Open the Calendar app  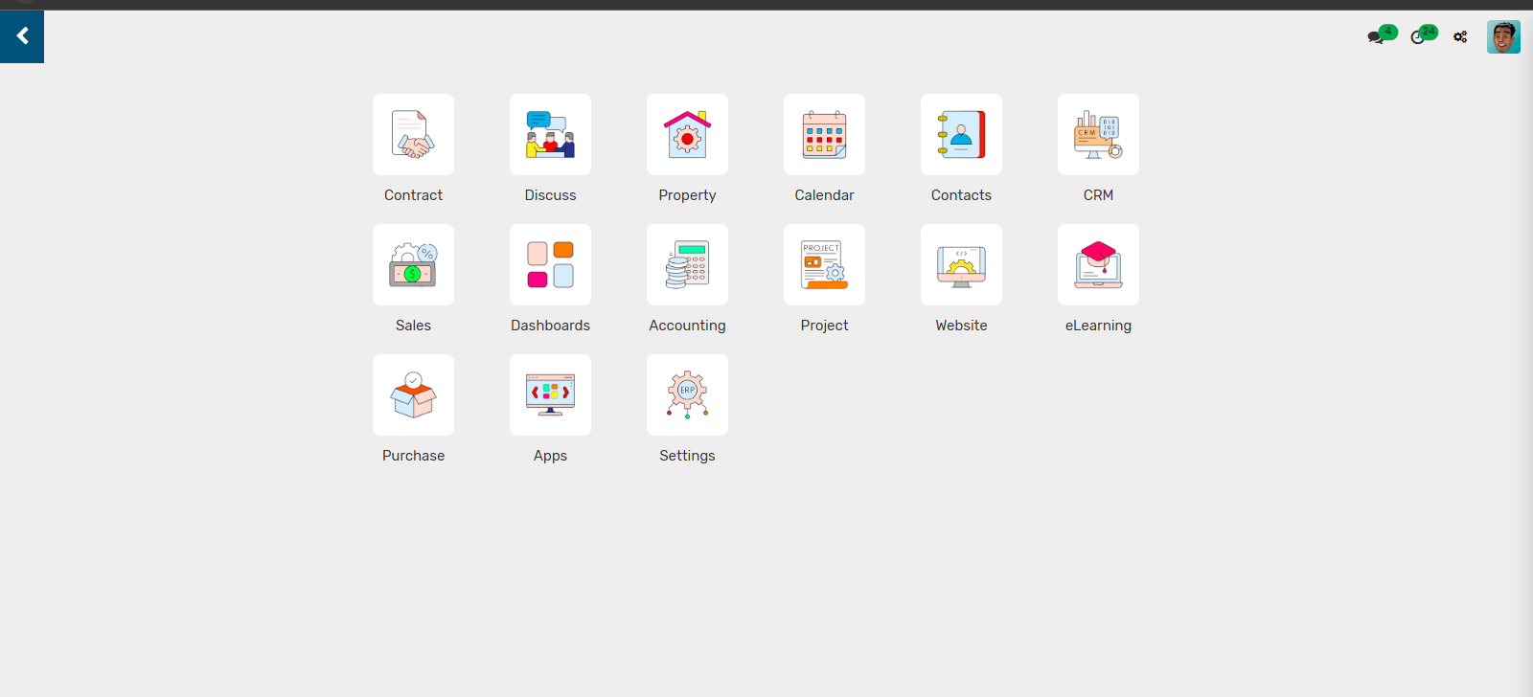point(824,135)
